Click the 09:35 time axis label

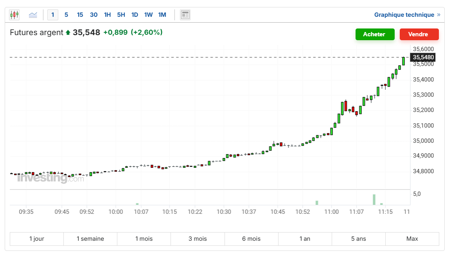click(26, 212)
